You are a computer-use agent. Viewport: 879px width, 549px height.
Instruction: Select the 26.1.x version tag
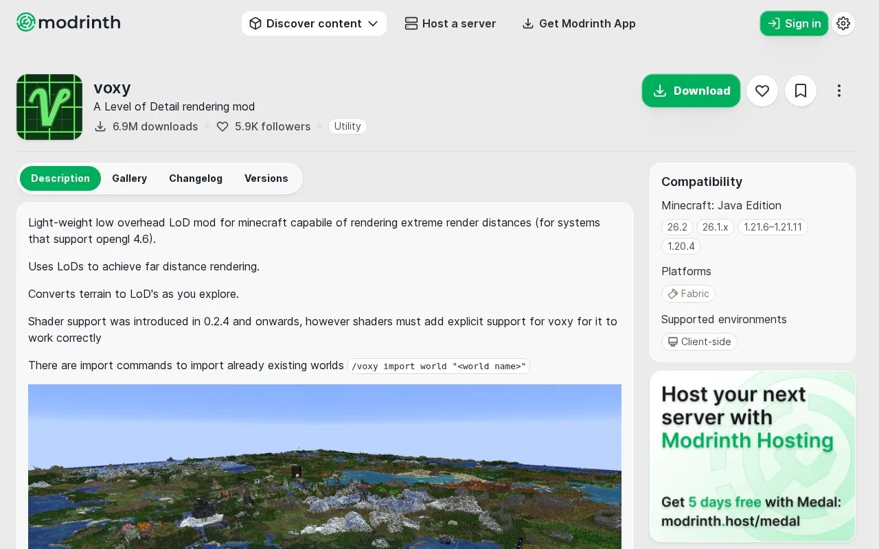pos(716,227)
